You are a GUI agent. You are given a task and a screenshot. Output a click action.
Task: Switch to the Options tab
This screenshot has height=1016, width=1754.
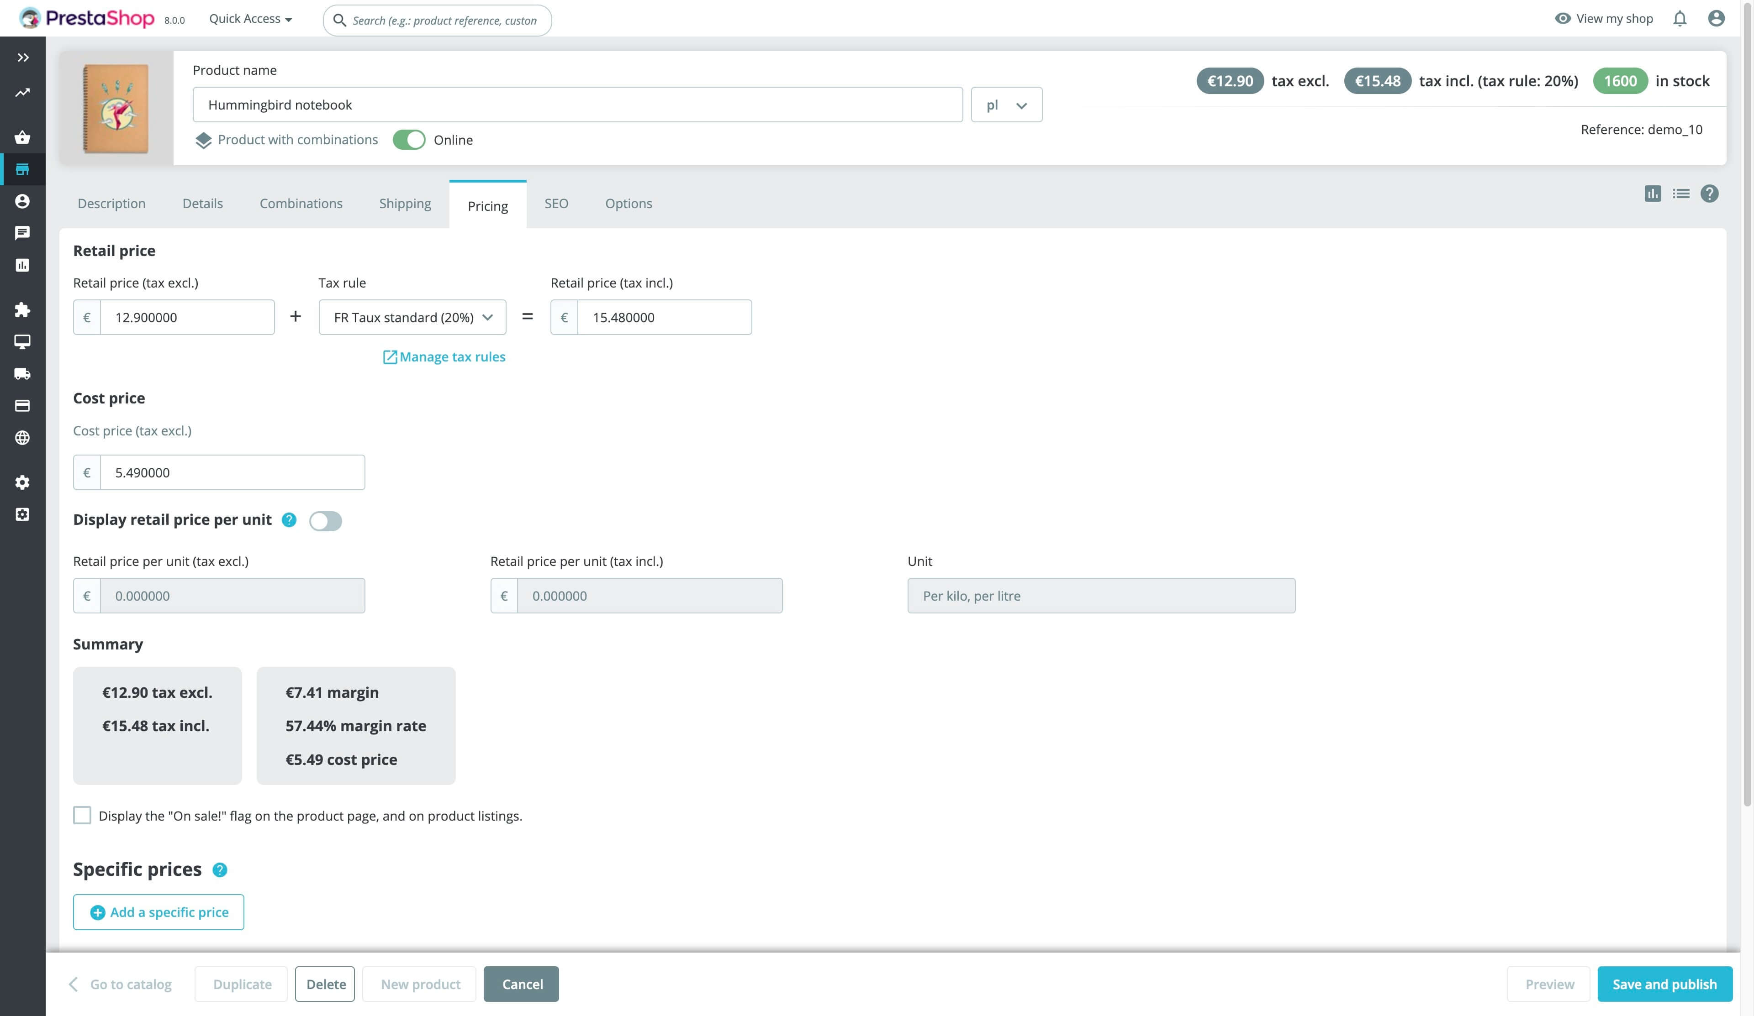[629, 203]
